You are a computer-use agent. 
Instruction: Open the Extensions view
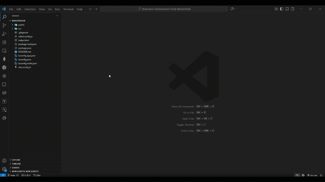(4, 42)
